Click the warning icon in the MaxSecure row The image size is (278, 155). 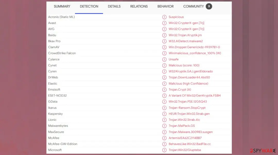point(164,132)
